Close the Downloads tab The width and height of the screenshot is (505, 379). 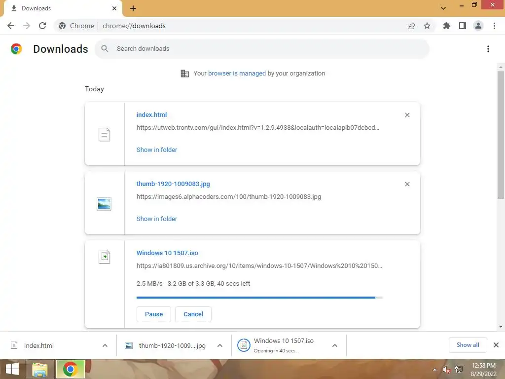pos(114,8)
